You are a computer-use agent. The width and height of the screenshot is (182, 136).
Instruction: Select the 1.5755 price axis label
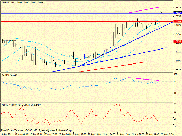click(x=177, y=34)
